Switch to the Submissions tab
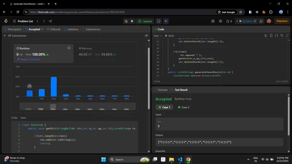The height and width of the screenshot is (164, 292). [x=91, y=30]
